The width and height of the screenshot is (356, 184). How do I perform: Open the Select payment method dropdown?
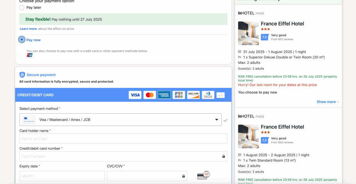pos(120,120)
